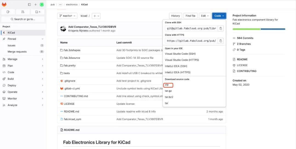Open the GitLab logo homepage
Screen dimensions: 296x149
pos(4,4)
